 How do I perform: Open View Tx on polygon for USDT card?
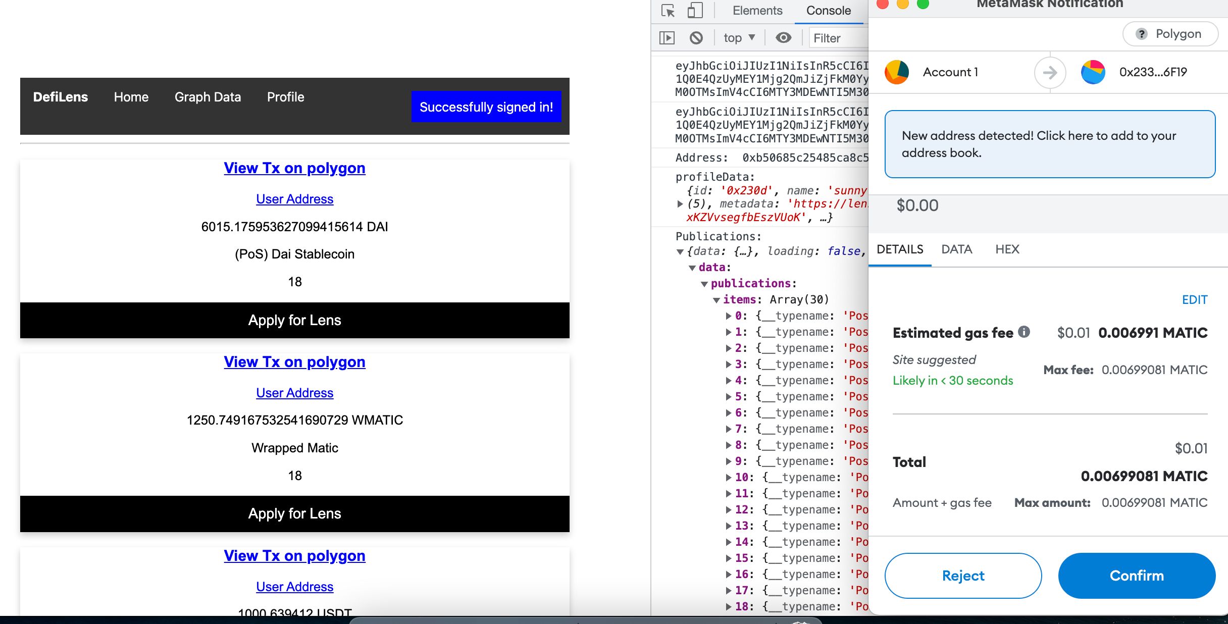click(x=295, y=556)
